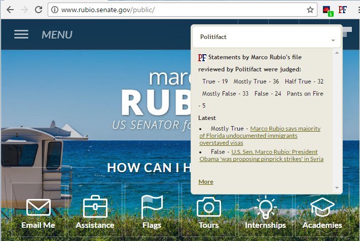Viewport: 360px width, 241px height.
Task: Open the red hat extension icon
Action: 328,11
